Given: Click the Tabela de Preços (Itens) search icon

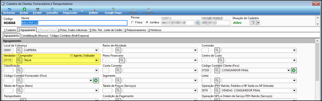Looking at the screenshot, I should coord(19,90).
